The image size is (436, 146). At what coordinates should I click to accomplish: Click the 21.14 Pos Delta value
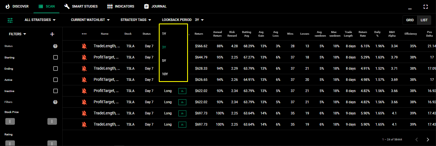coord(431,46)
